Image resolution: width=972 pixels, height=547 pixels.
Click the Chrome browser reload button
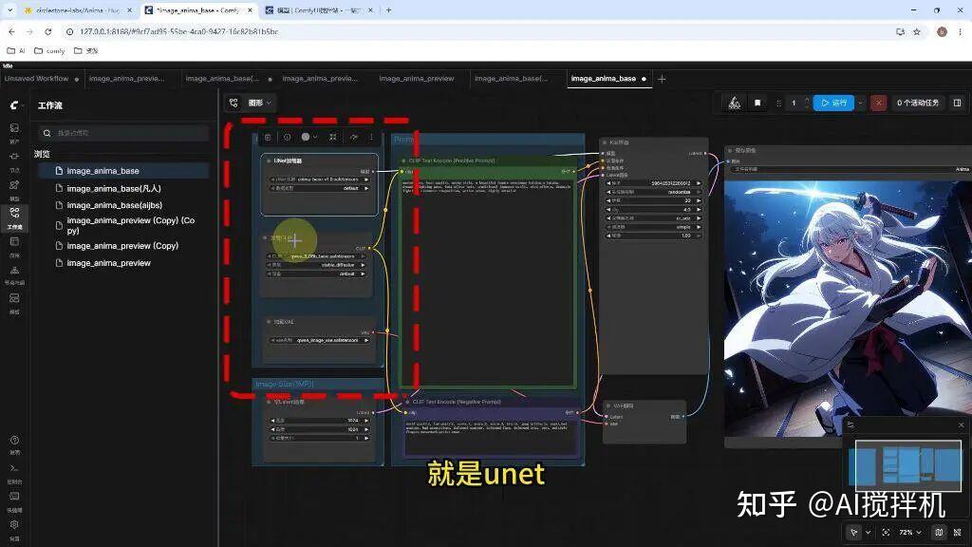click(x=48, y=31)
